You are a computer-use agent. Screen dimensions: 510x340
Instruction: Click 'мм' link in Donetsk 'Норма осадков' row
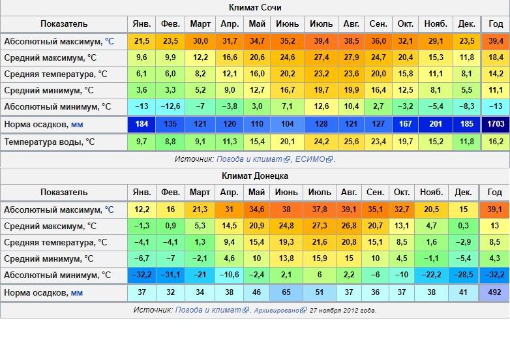[77, 292]
